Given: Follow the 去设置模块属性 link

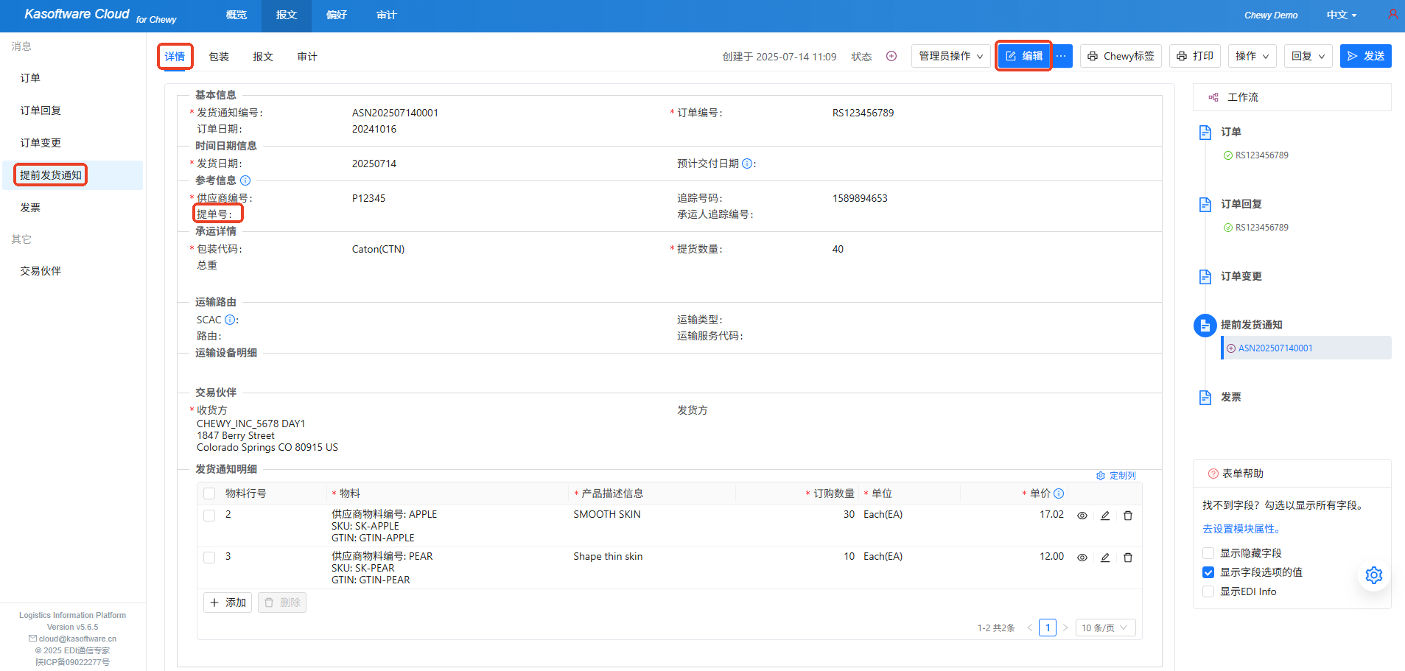Looking at the screenshot, I should [1242, 529].
